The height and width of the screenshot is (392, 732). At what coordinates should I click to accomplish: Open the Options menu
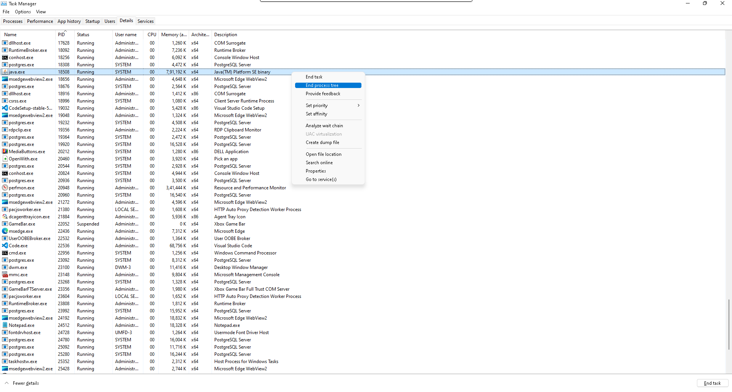(x=23, y=12)
